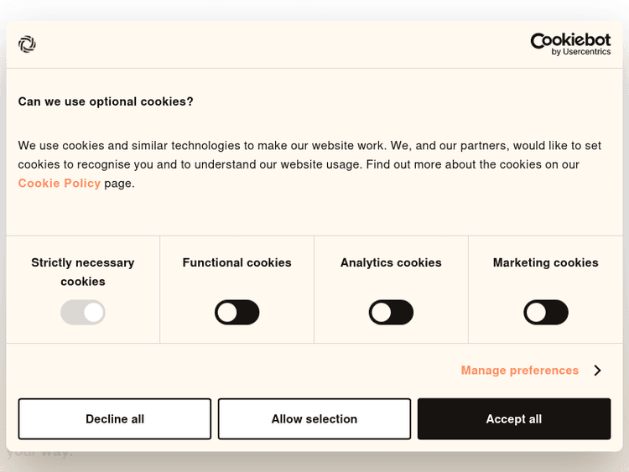Click the 'by Usercentrics' tagline text
The height and width of the screenshot is (472, 629).
click(x=580, y=52)
